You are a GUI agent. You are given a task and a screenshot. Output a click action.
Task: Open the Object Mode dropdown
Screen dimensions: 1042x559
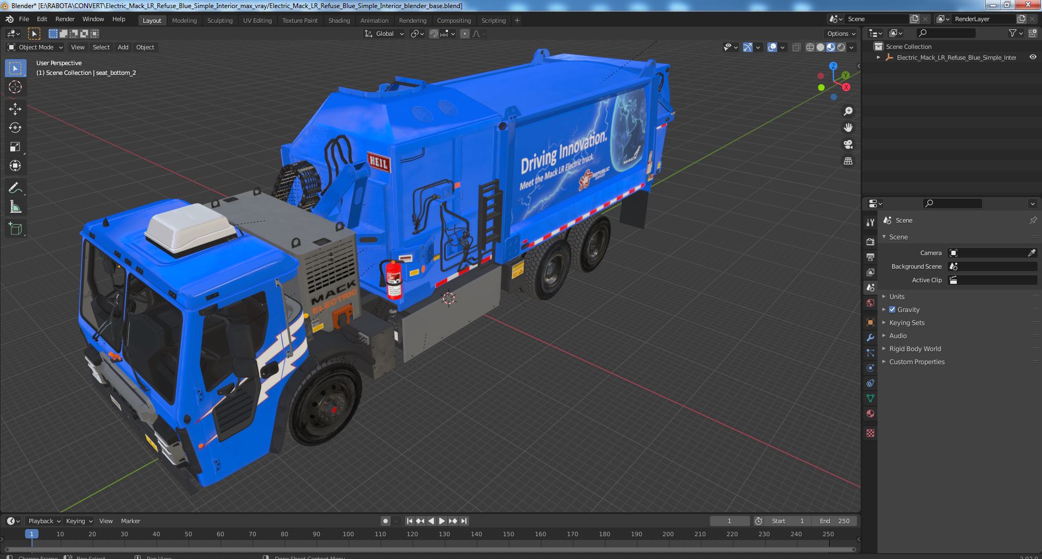35,47
